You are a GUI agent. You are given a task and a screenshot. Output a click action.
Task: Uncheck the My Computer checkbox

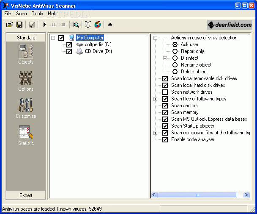(61, 38)
